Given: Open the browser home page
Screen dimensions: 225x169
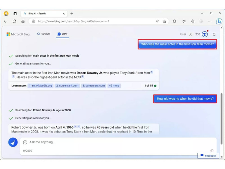Looking at the screenshot, I should (x=23, y=21).
